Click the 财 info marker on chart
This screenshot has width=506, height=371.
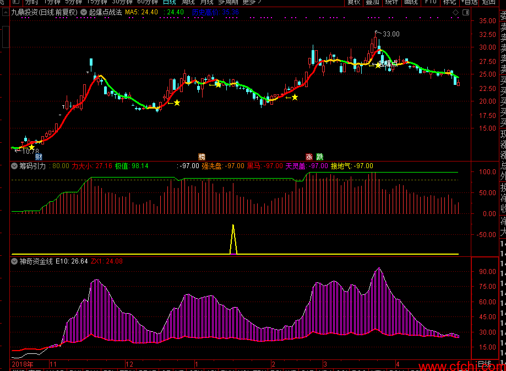click(x=39, y=157)
